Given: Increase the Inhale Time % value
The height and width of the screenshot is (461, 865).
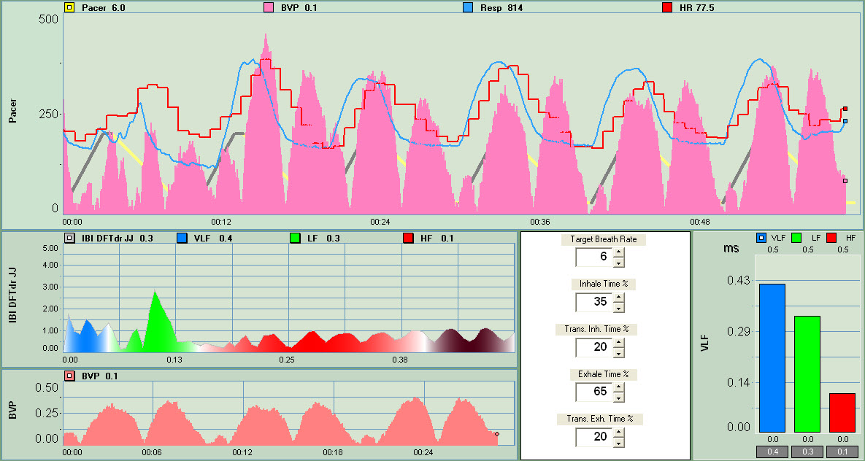Looking at the screenshot, I should click(x=618, y=298).
